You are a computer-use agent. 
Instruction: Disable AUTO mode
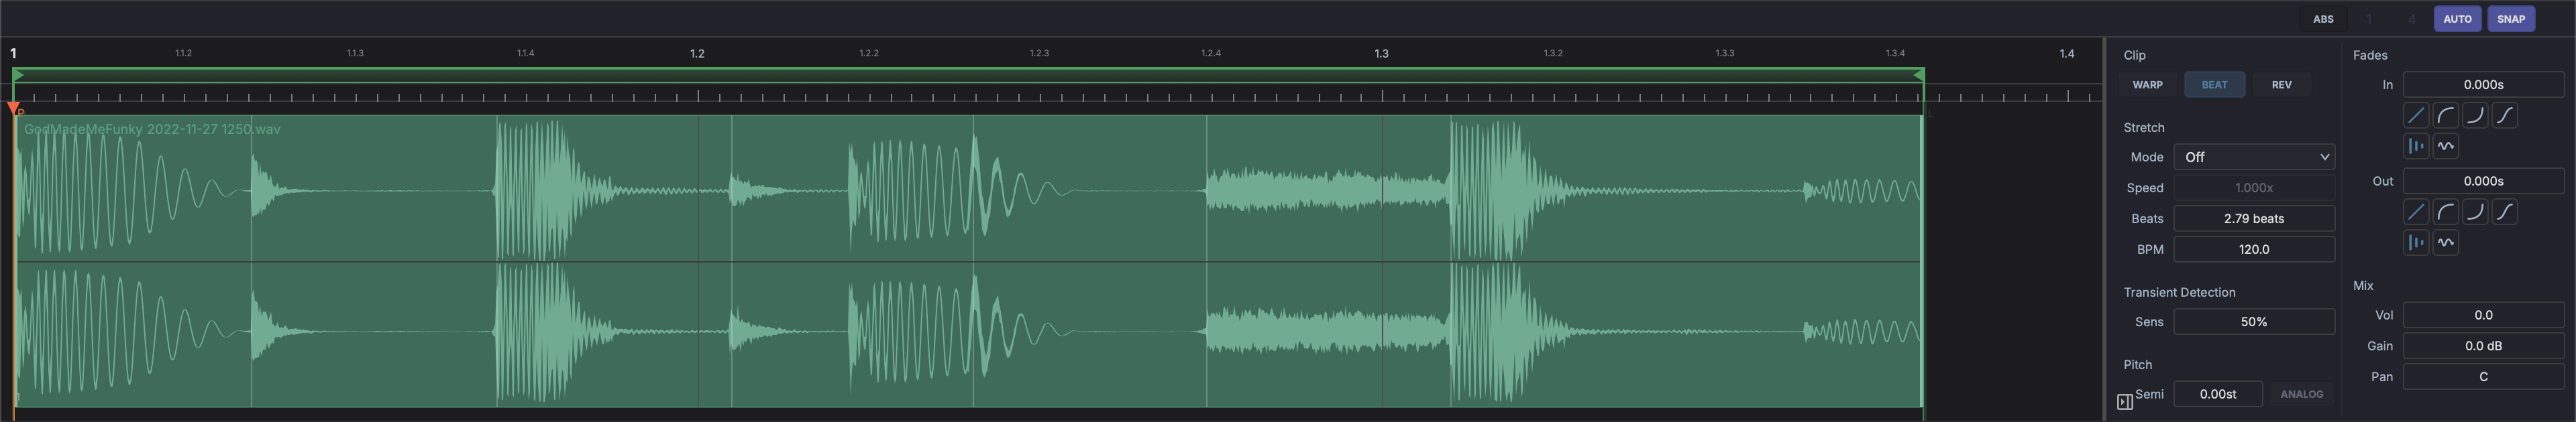[x=2457, y=19]
